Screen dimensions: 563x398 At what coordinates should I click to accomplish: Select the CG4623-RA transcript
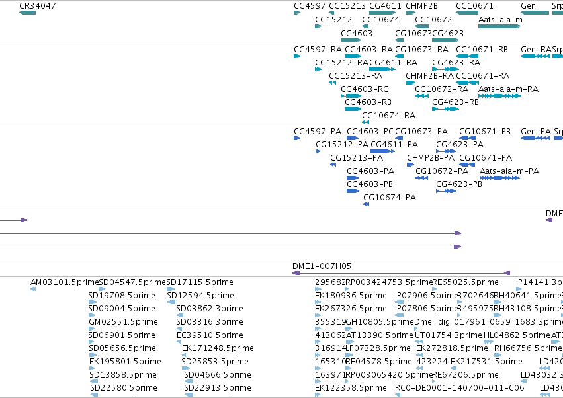tap(446, 69)
